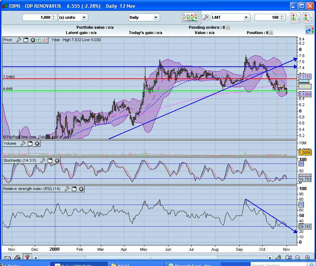Close the Volume panel

tap(37, 143)
